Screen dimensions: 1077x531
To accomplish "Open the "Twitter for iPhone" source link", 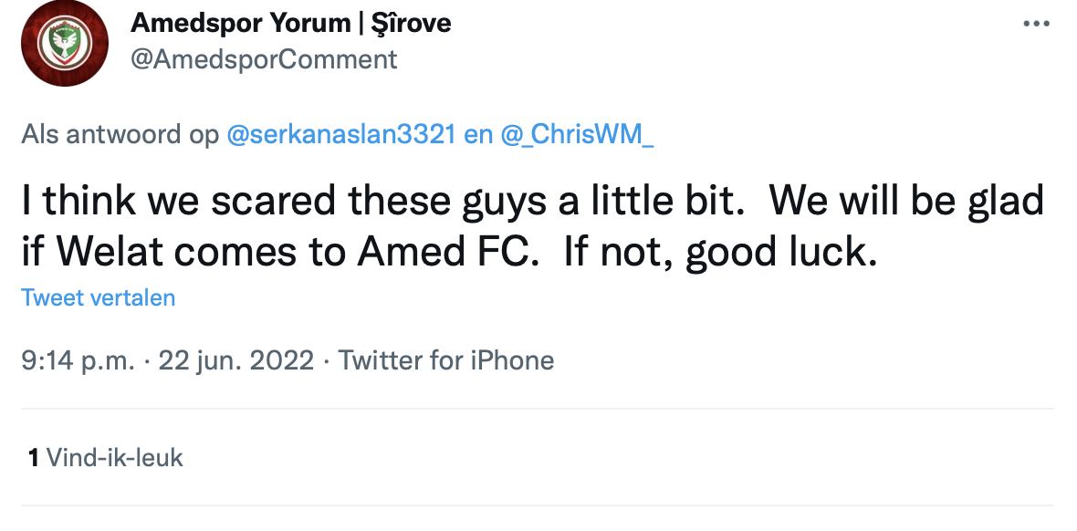I will 446,360.
